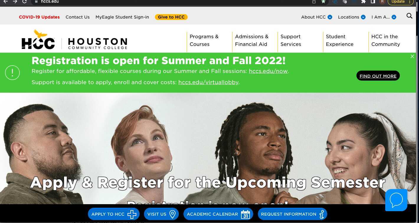Open the browser extensions puzzle icon

point(364,2)
